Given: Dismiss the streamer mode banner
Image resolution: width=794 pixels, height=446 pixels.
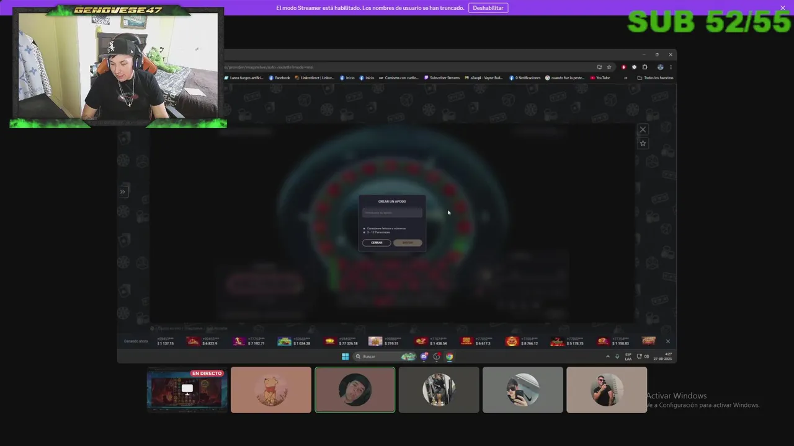Looking at the screenshot, I should click(783, 8).
